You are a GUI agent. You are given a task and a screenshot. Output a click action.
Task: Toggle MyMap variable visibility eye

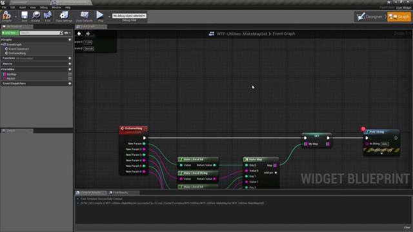point(70,75)
